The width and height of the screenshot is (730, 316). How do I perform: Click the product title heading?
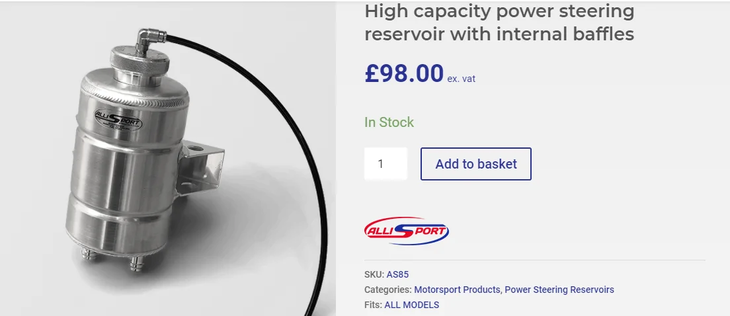coord(499,22)
